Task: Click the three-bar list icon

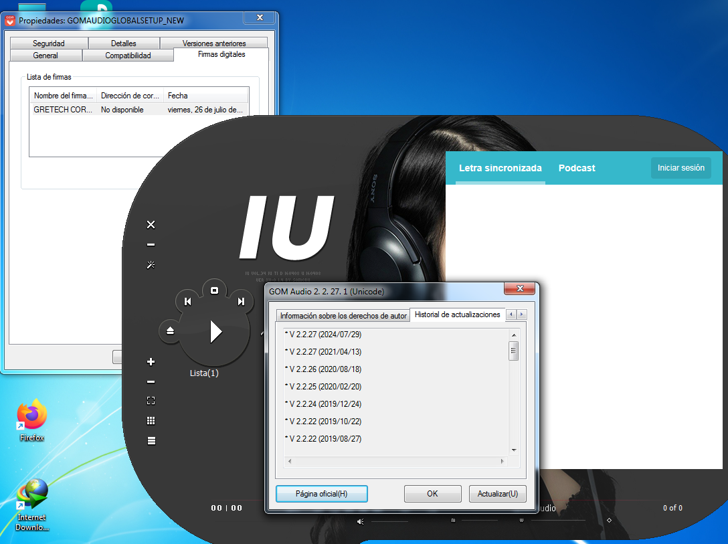Action: click(x=151, y=440)
